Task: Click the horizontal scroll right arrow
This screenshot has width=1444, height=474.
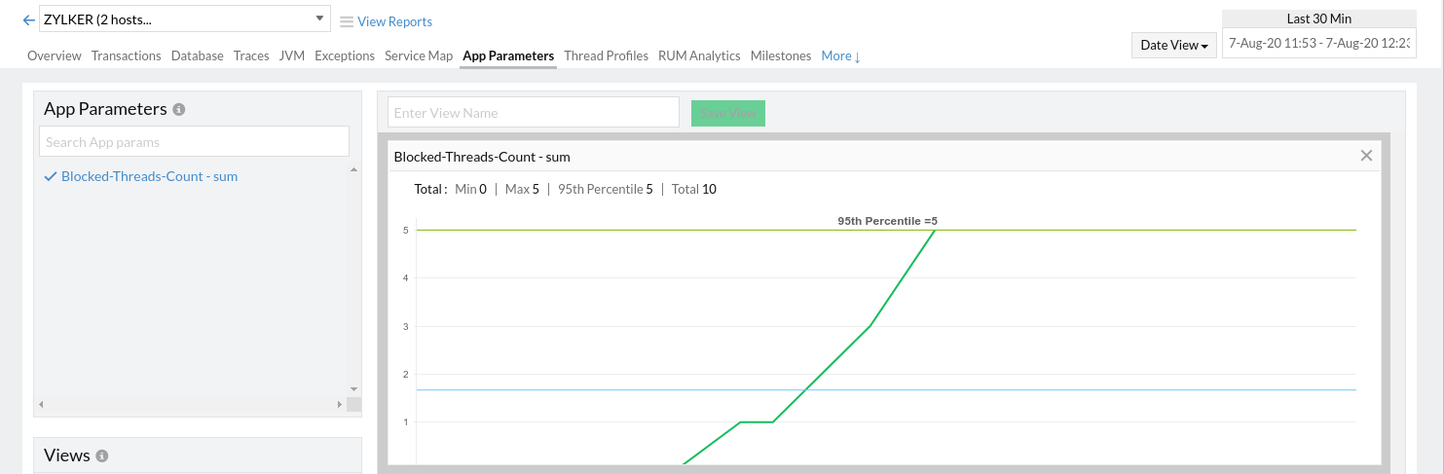Action: (x=340, y=404)
